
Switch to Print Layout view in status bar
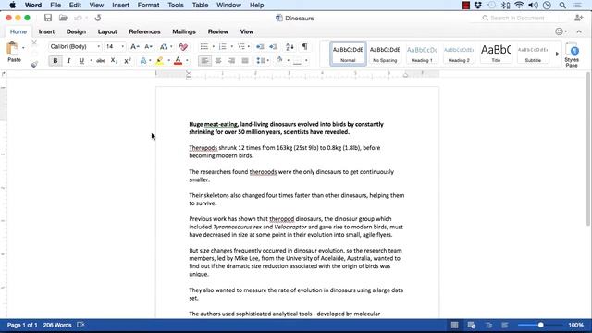tap(454, 325)
